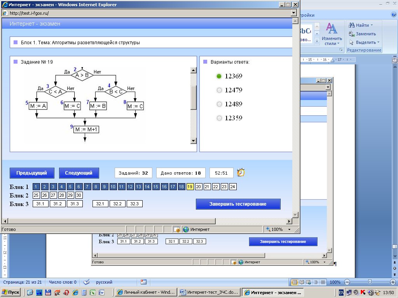Click the Word zoom slider handle

click(x=370, y=282)
